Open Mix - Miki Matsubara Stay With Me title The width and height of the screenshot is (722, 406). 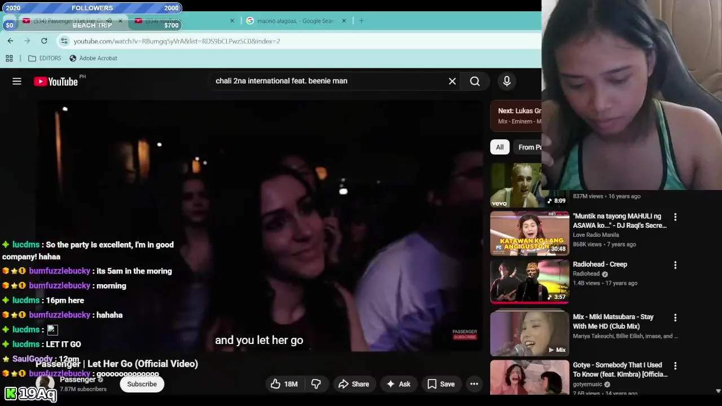click(613, 322)
